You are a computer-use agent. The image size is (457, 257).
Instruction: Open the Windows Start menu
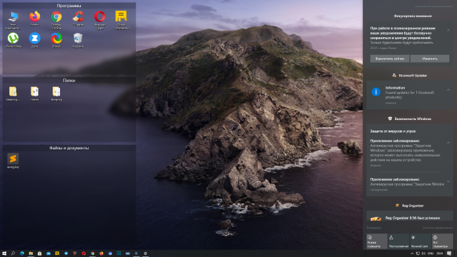[x=4, y=254]
